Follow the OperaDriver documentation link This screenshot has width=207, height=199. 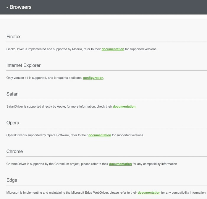(x=100, y=135)
